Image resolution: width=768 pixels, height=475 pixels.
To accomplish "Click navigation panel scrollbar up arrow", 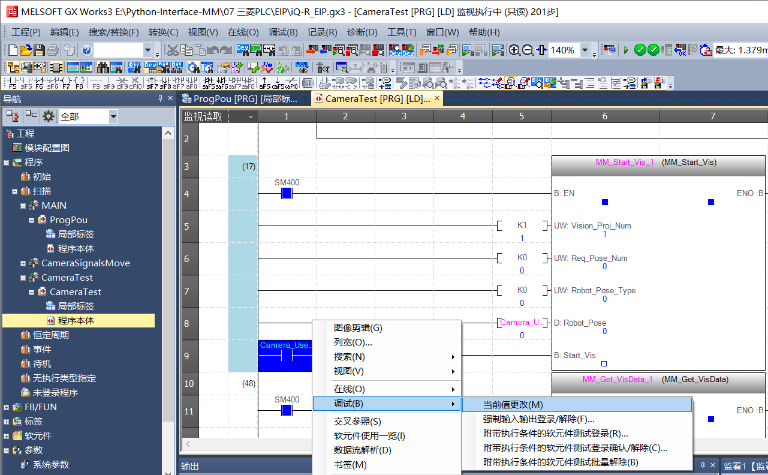I will tap(168, 133).
